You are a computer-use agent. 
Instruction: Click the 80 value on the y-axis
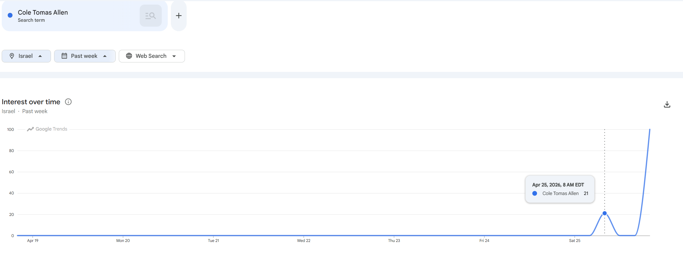pos(11,151)
